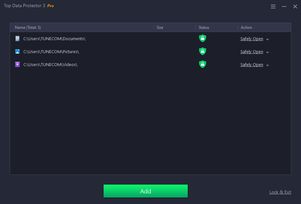This screenshot has height=204, width=301.
Task: Click the Pictures folder image icon
Action: point(17,51)
